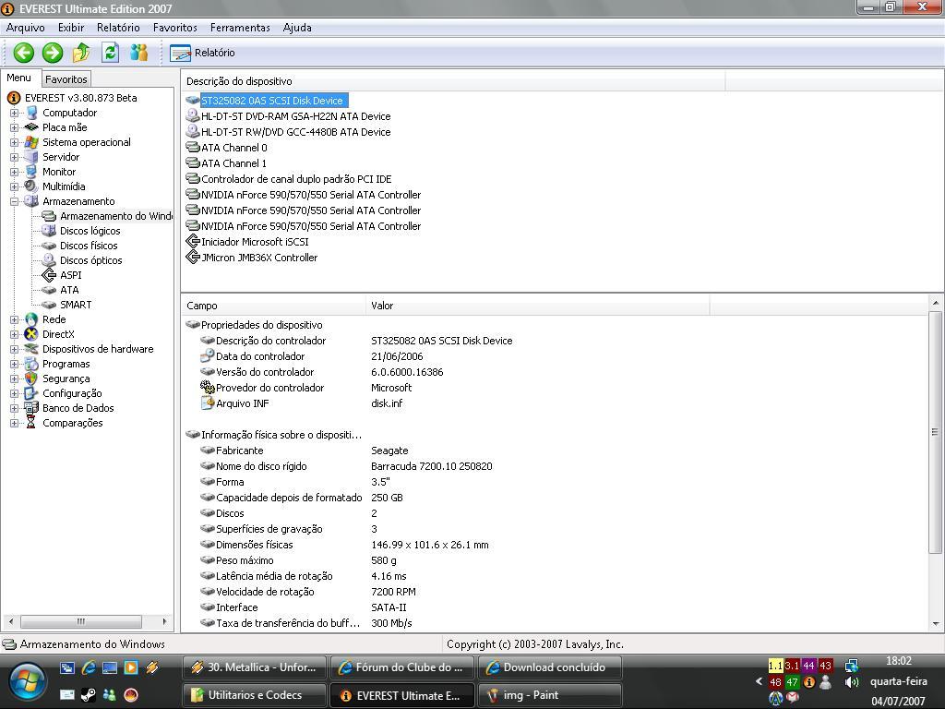The width and height of the screenshot is (945, 709).
Task: Click the SMART tree item drive icon
Action: 49,305
